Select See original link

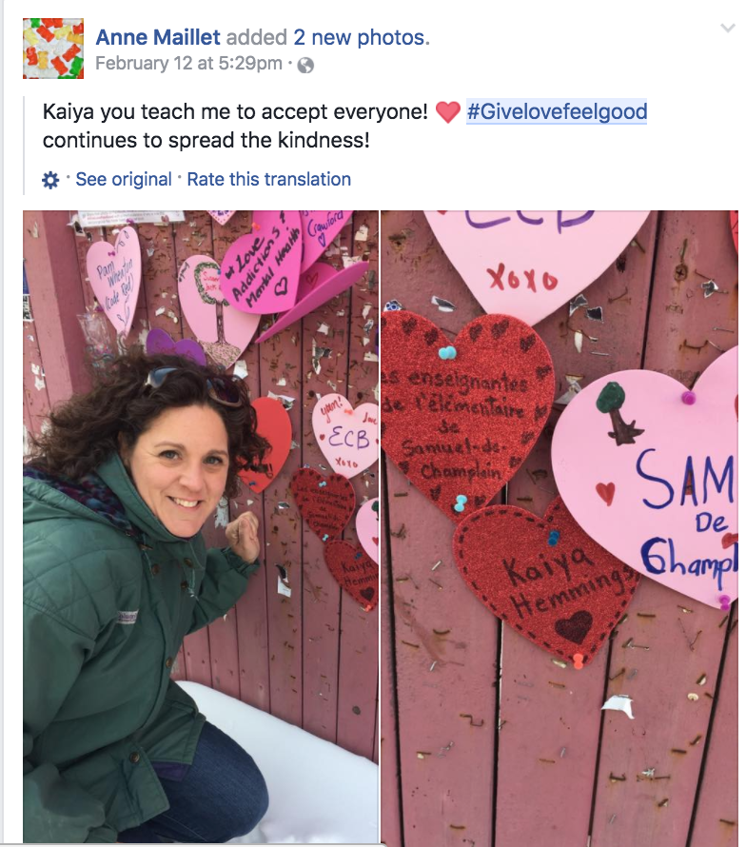(x=123, y=179)
